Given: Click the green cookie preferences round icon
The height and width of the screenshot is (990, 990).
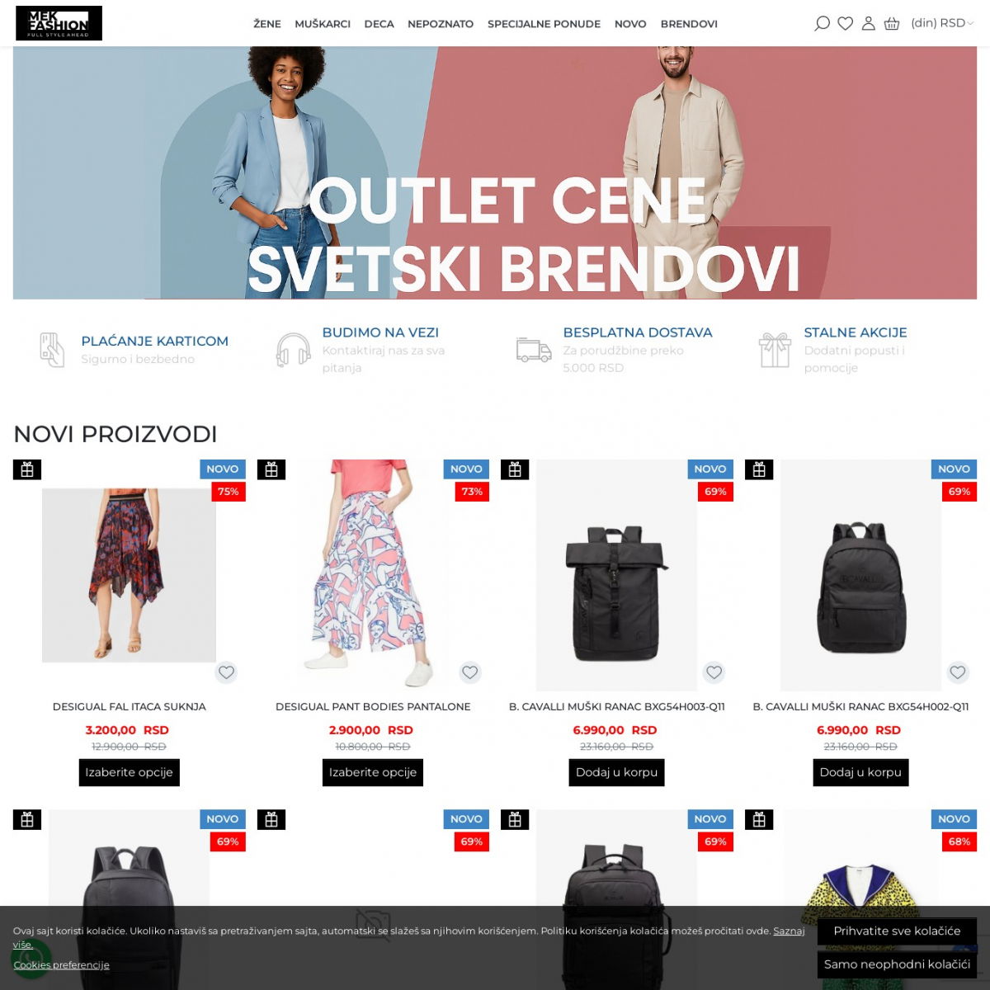Looking at the screenshot, I should tap(31, 958).
